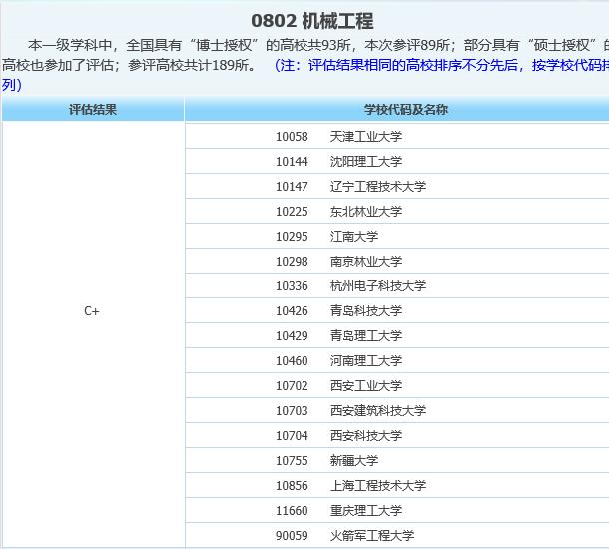This screenshot has width=609, height=549.
Task: Select row 10058 天津工业大学
Action: click(397, 136)
